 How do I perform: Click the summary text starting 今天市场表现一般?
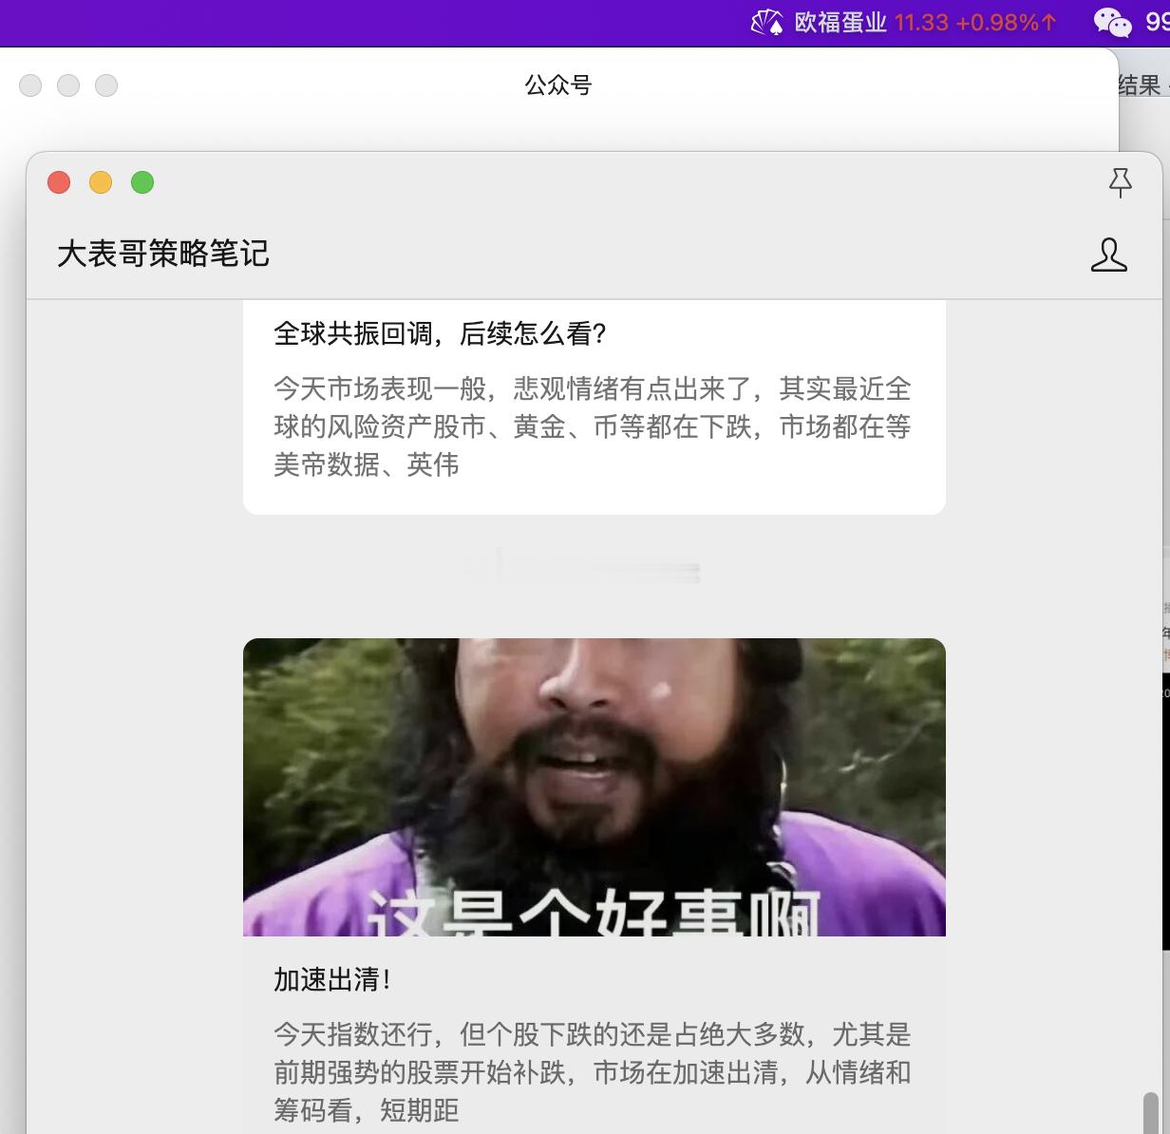click(x=593, y=426)
